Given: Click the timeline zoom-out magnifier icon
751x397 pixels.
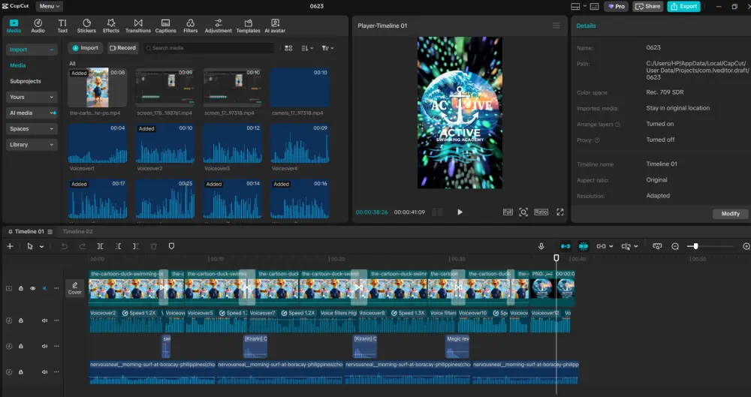Looking at the screenshot, I should pyautogui.click(x=675, y=246).
